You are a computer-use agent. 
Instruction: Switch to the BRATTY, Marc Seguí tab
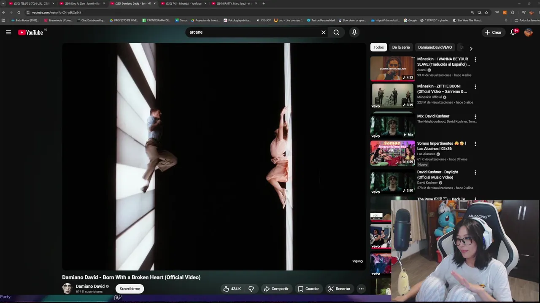coord(234,3)
